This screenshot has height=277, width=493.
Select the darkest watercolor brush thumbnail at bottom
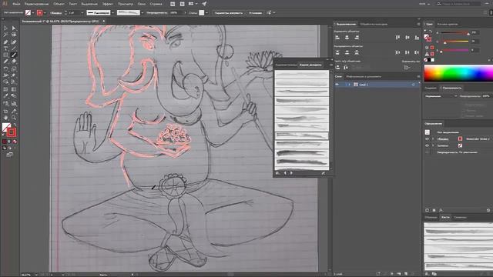[301, 162]
